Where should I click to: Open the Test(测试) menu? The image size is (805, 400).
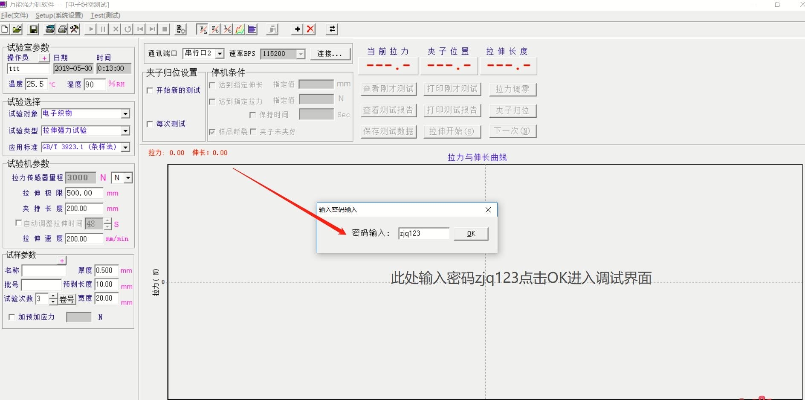(105, 15)
